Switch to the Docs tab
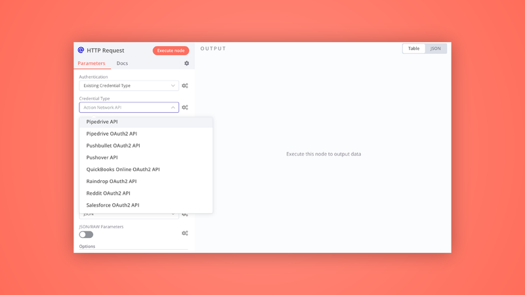 [122, 63]
